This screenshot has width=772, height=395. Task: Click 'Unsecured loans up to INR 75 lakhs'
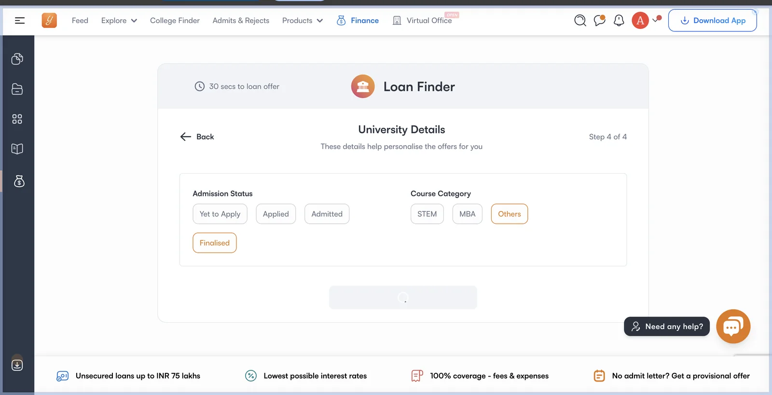tap(138, 376)
